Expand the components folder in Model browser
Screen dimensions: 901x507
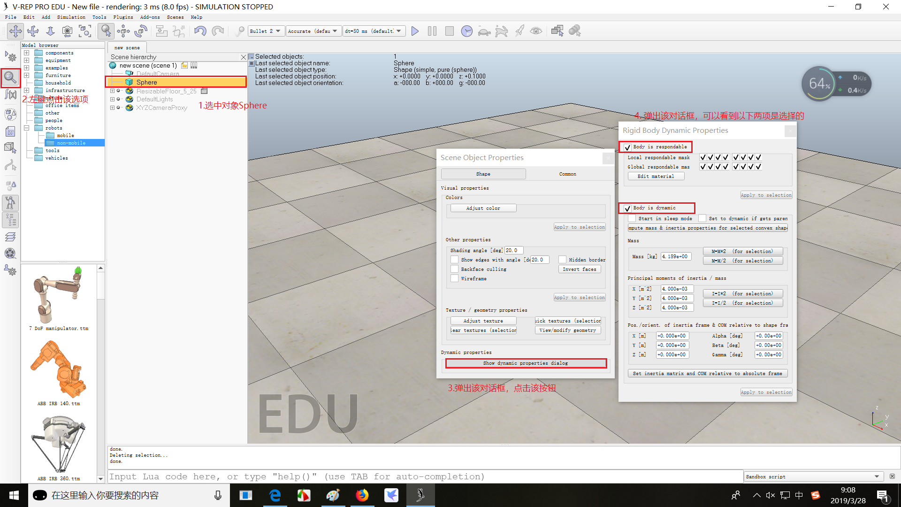[27, 53]
